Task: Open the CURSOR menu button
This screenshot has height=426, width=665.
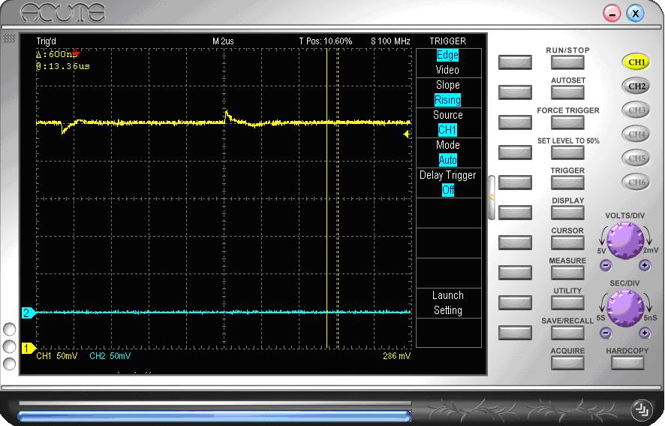Action: point(567,243)
